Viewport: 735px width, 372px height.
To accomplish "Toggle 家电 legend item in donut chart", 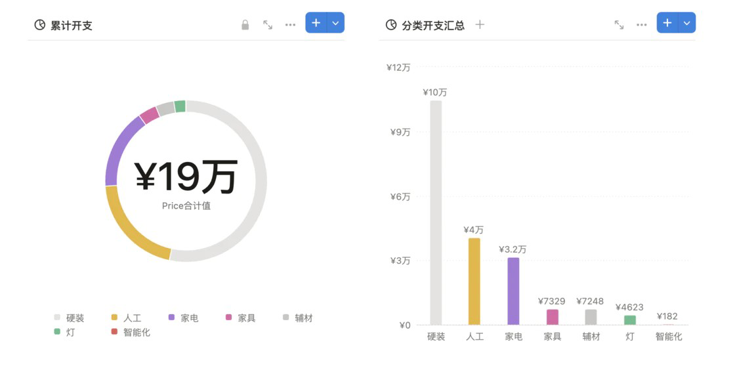I will (184, 318).
